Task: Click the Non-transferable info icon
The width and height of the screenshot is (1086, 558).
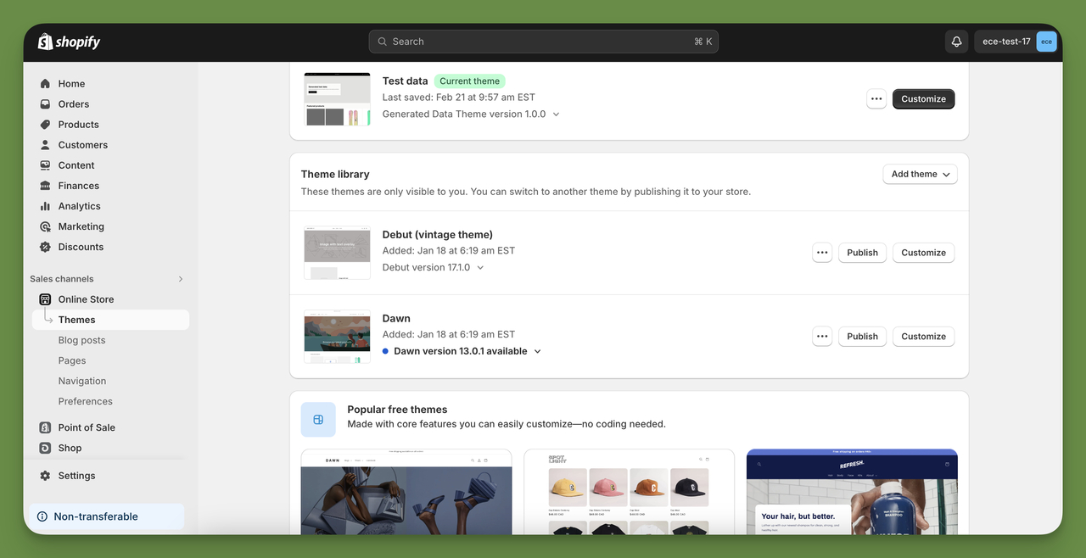Action: coord(42,516)
